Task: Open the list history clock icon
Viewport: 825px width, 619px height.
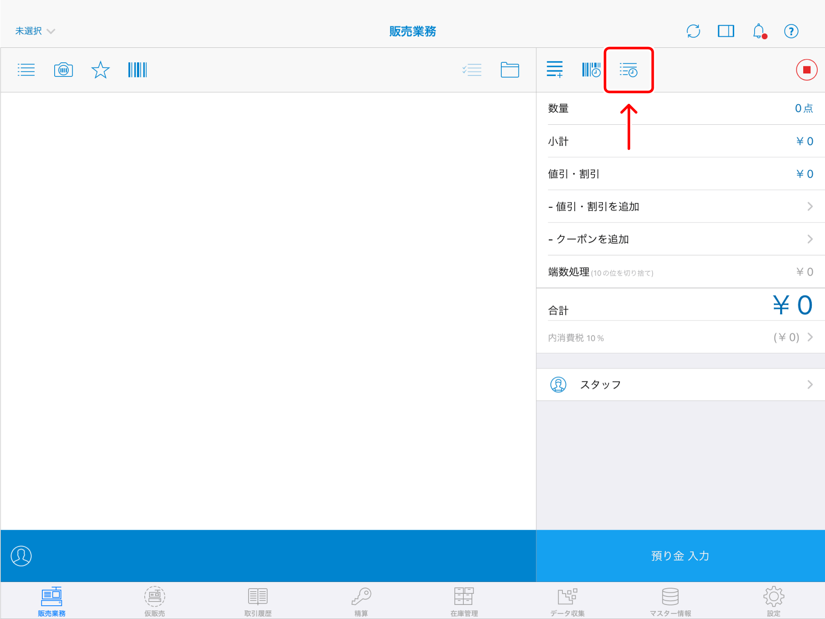Action: 628,70
